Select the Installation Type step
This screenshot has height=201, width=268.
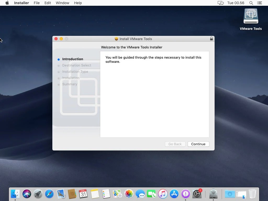pos(75,71)
